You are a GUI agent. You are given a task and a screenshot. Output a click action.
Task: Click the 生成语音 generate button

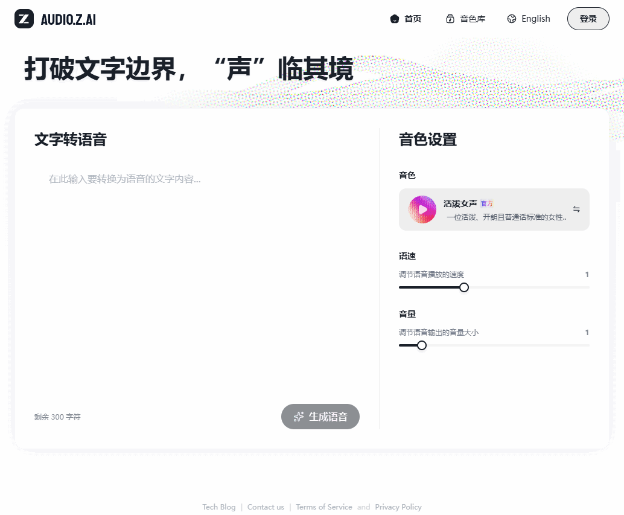320,417
